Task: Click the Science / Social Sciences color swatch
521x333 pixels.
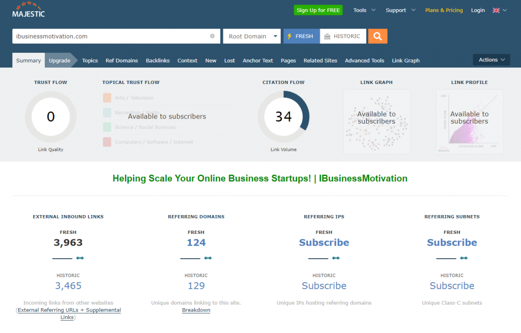Action: (x=107, y=127)
